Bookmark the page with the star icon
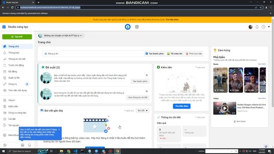274x154 pixels. tap(260, 8)
